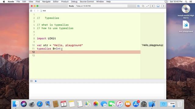Image resolution: width=195 pixels, height=109 pixels.
Task: Open Finder from the Dock
Action: tap(16, 104)
